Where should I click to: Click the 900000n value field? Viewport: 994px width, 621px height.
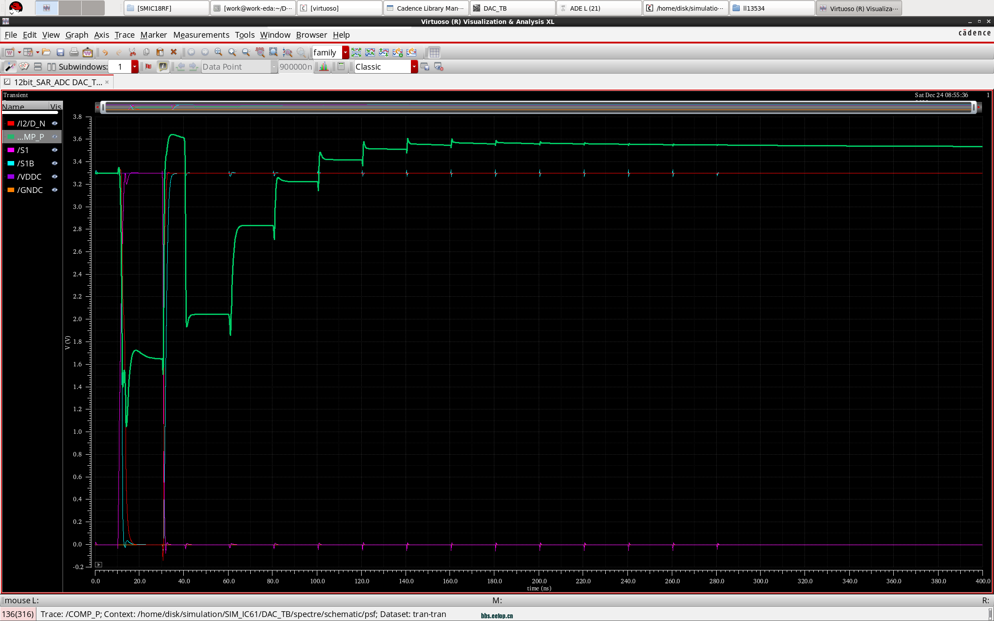point(296,67)
